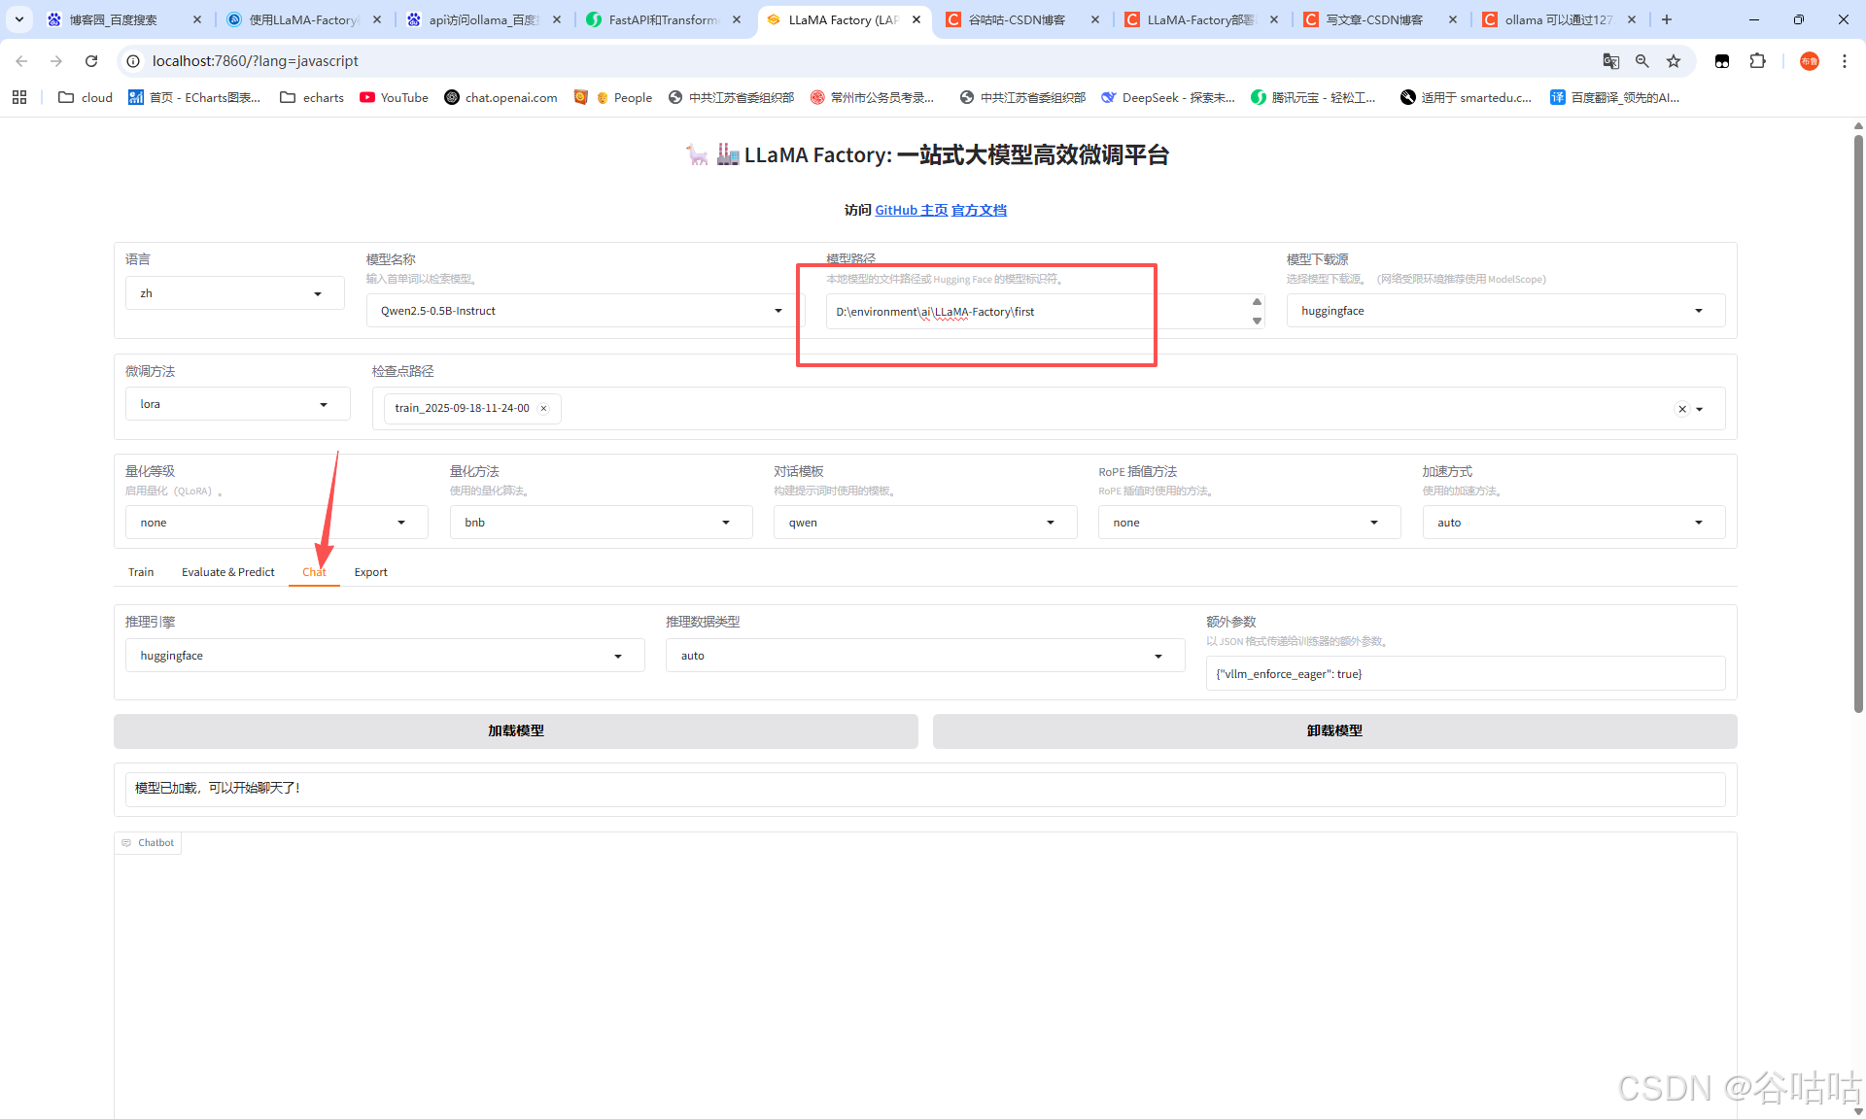
Task: Click the 卸载模型 button
Action: click(x=1334, y=731)
